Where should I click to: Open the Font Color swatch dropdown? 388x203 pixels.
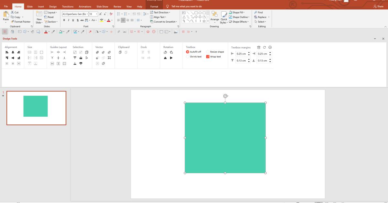(x=113, y=20)
